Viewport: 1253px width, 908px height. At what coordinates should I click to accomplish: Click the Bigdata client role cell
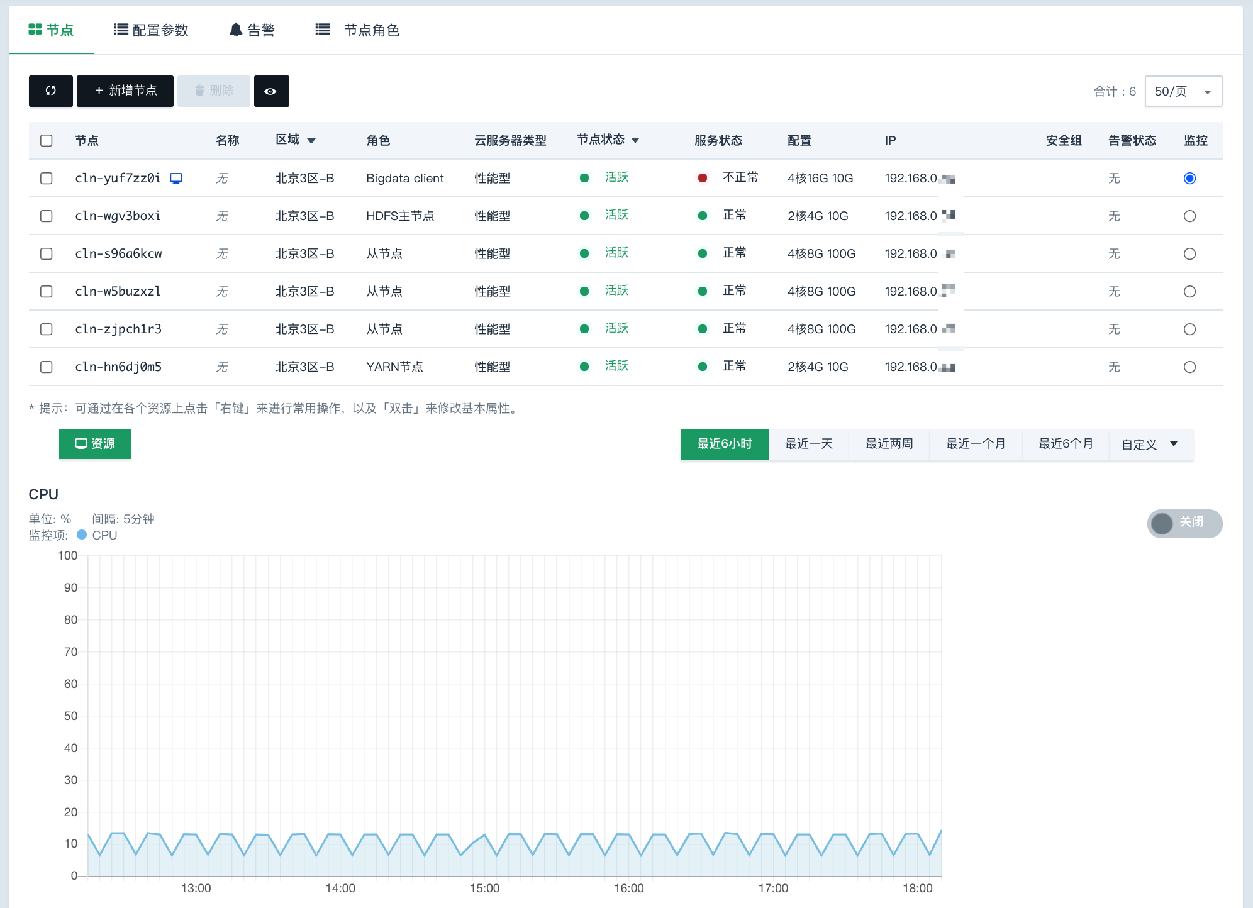pyautogui.click(x=405, y=179)
